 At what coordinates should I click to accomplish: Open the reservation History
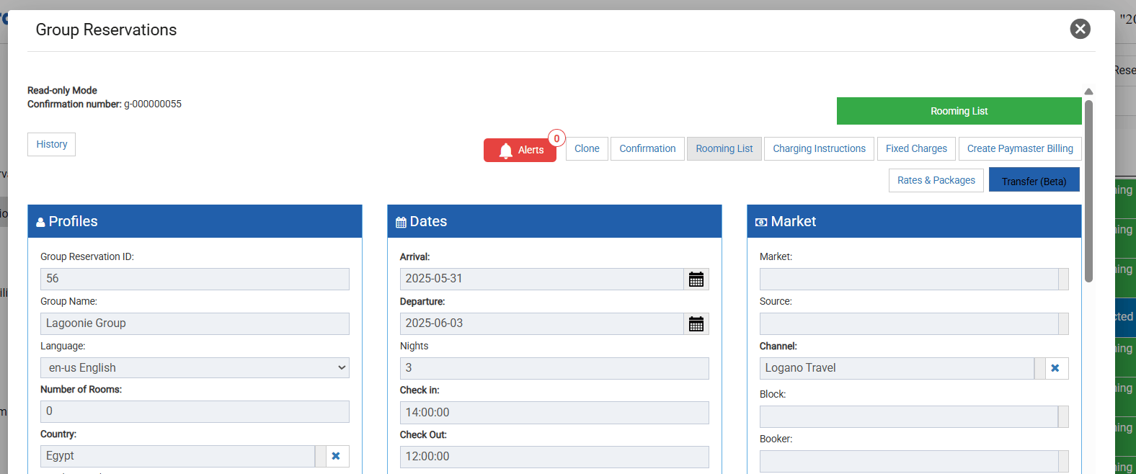click(52, 144)
